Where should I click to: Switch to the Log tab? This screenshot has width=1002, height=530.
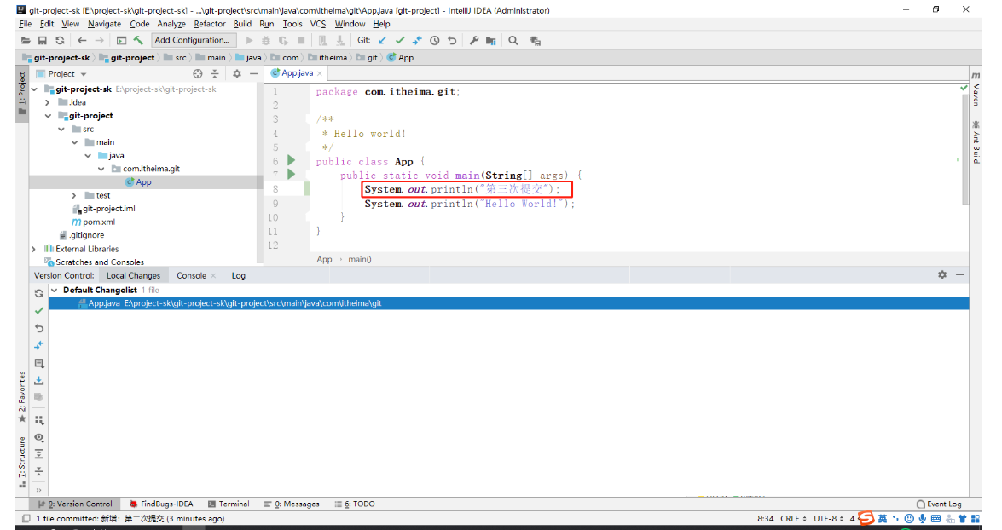pos(239,275)
